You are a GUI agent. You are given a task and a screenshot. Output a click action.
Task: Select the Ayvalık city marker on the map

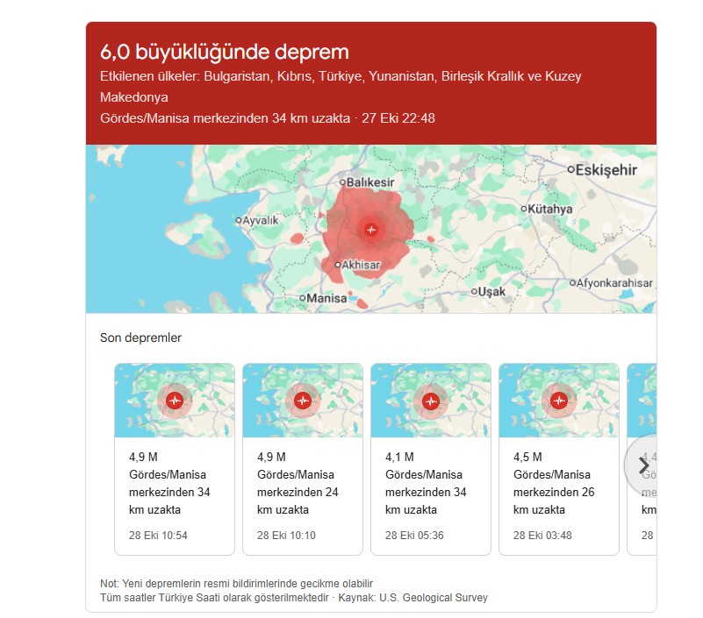coord(239,221)
